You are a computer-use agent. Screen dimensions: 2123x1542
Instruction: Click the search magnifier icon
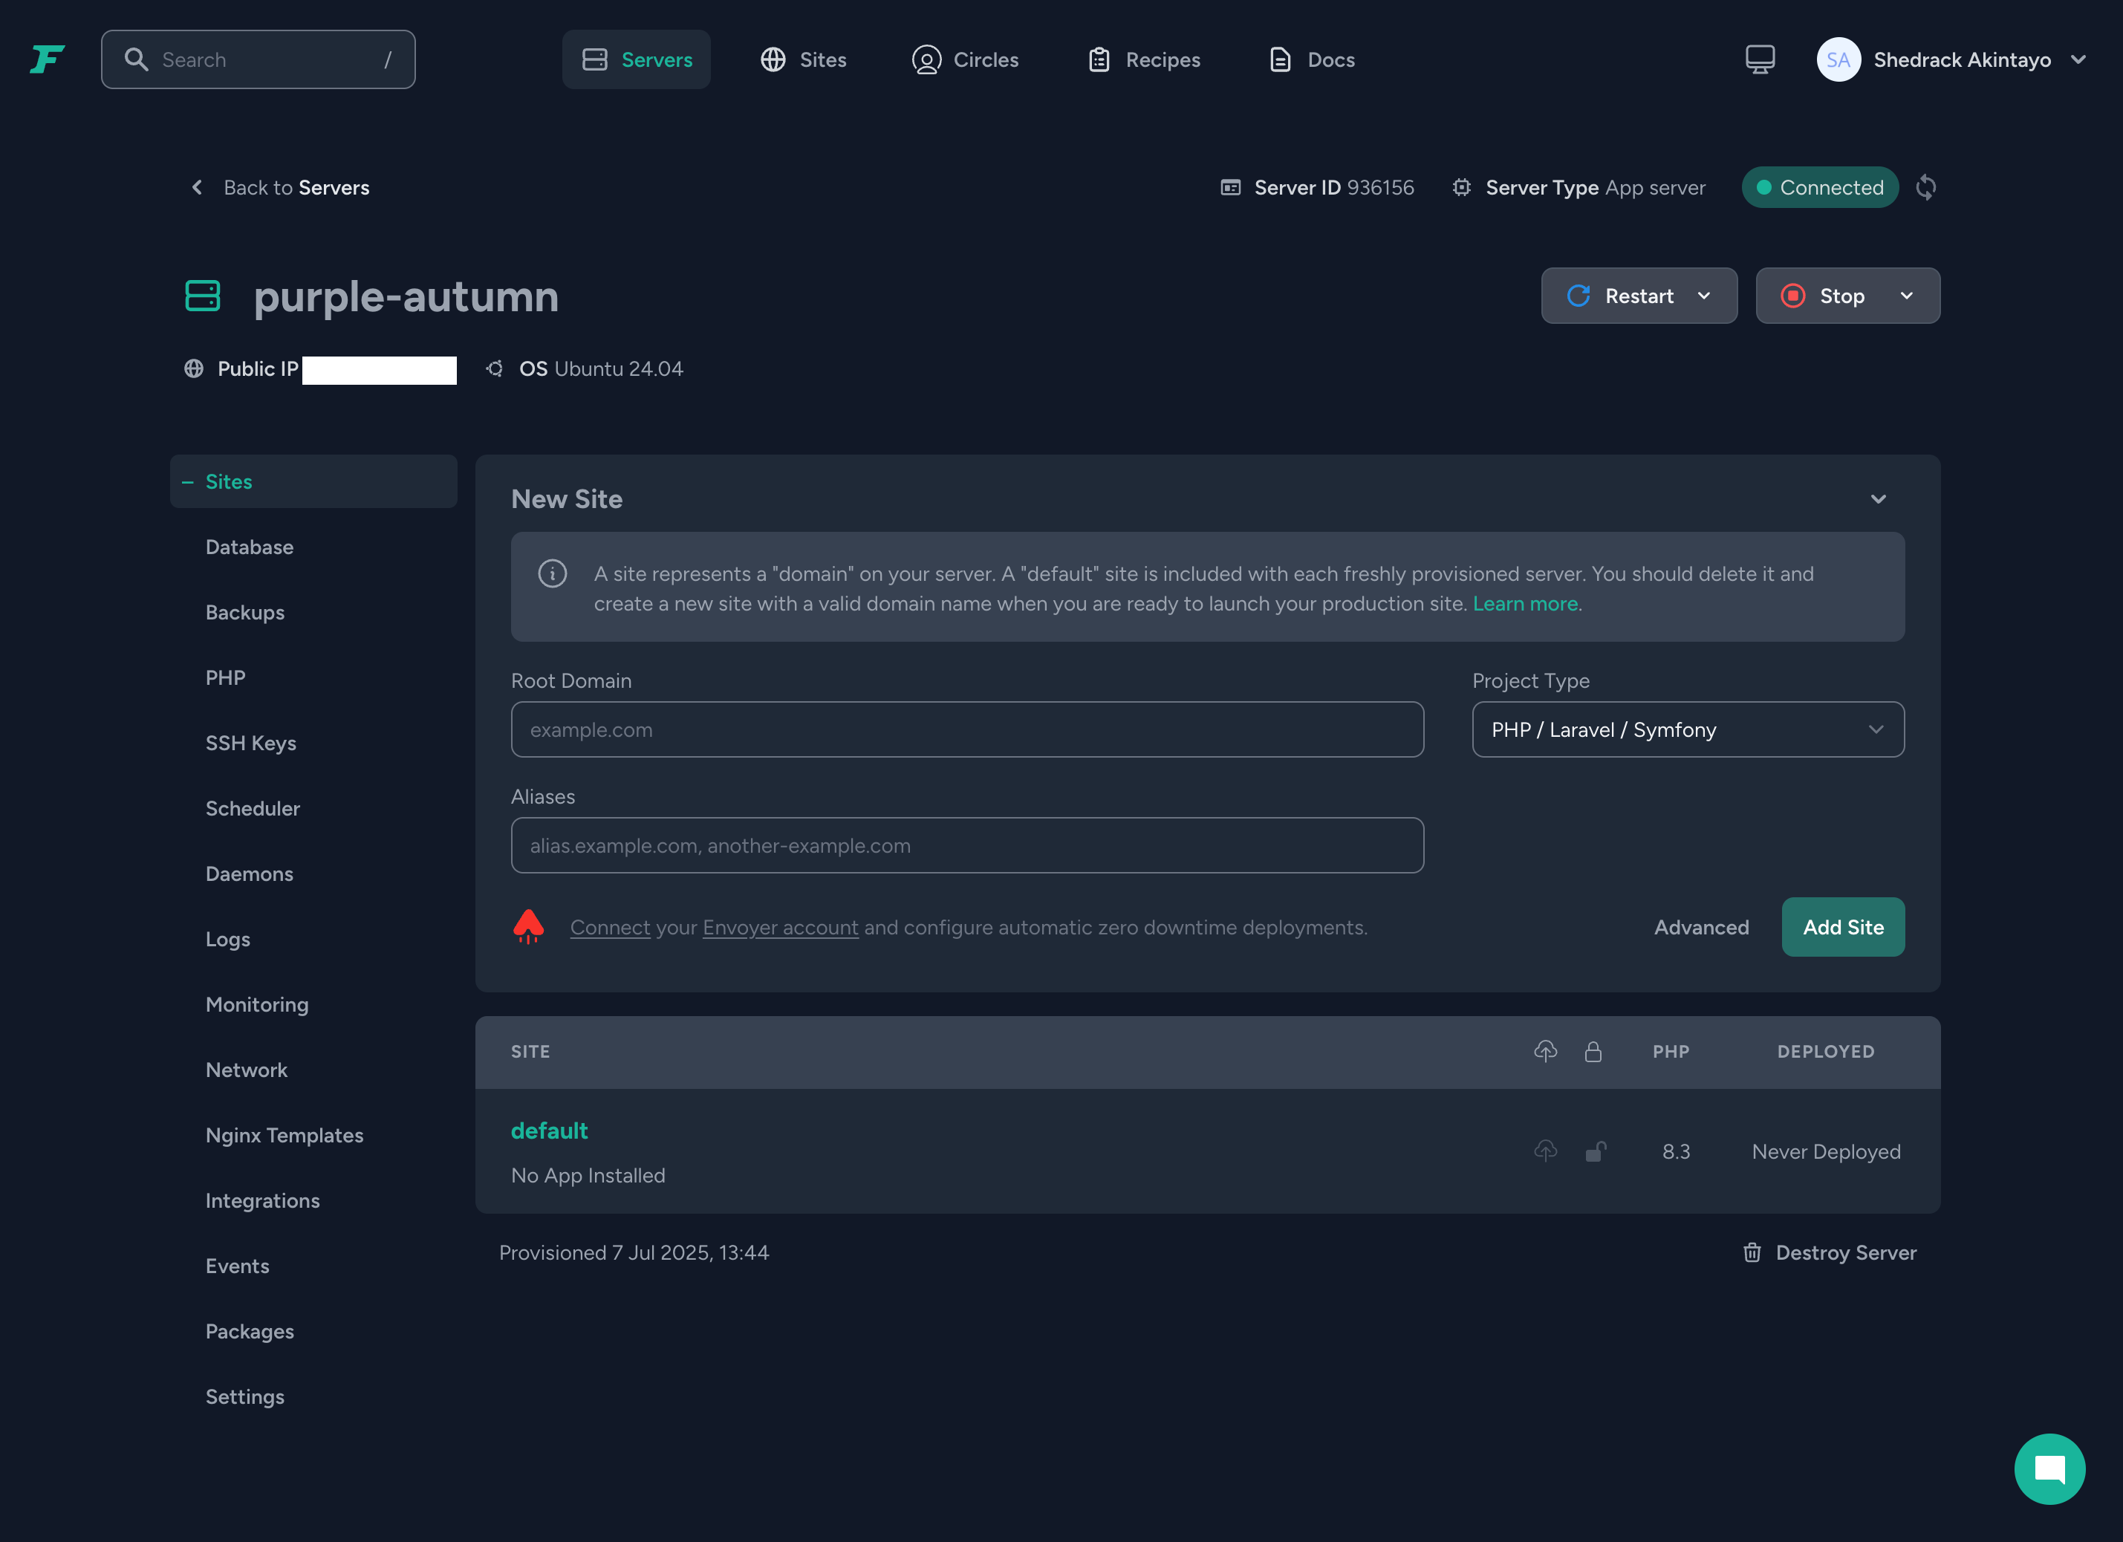[x=137, y=59]
